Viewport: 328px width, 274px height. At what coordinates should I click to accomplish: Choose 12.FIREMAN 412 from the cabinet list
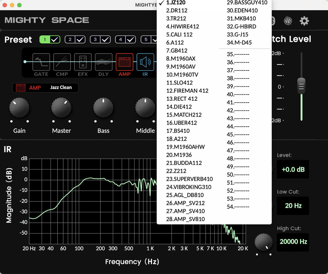click(x=187, y=91)
